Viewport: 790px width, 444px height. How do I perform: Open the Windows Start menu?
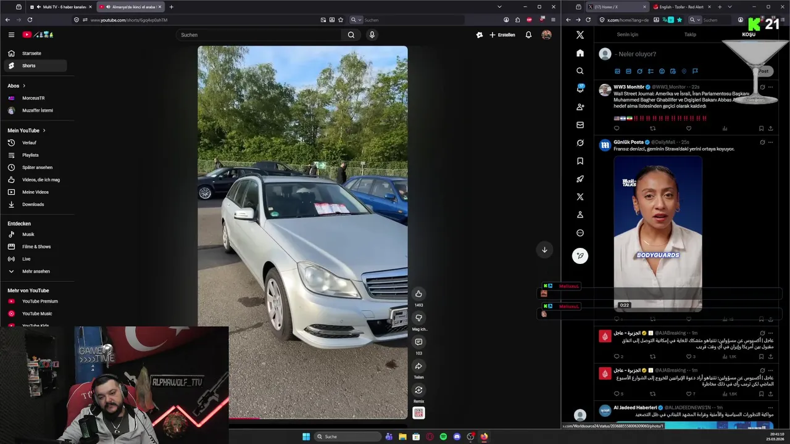point(306,437)
